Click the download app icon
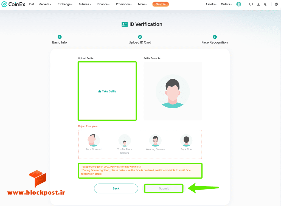Image resolution: width=281 pixels, height=206 pixels. pyautogui.click(x=258, y=4)
